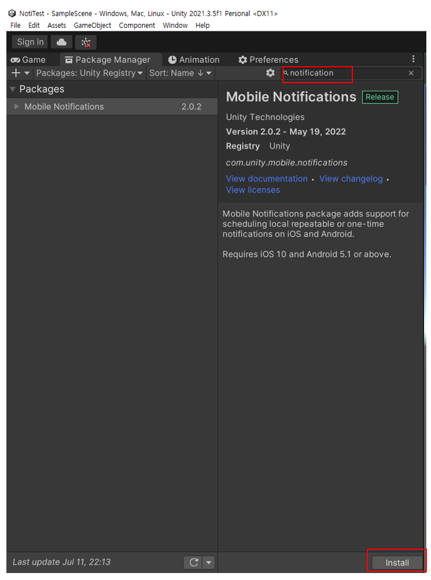Open Package Manager settings gear
This screenshot has width=431, height=580.
[270, 73]
